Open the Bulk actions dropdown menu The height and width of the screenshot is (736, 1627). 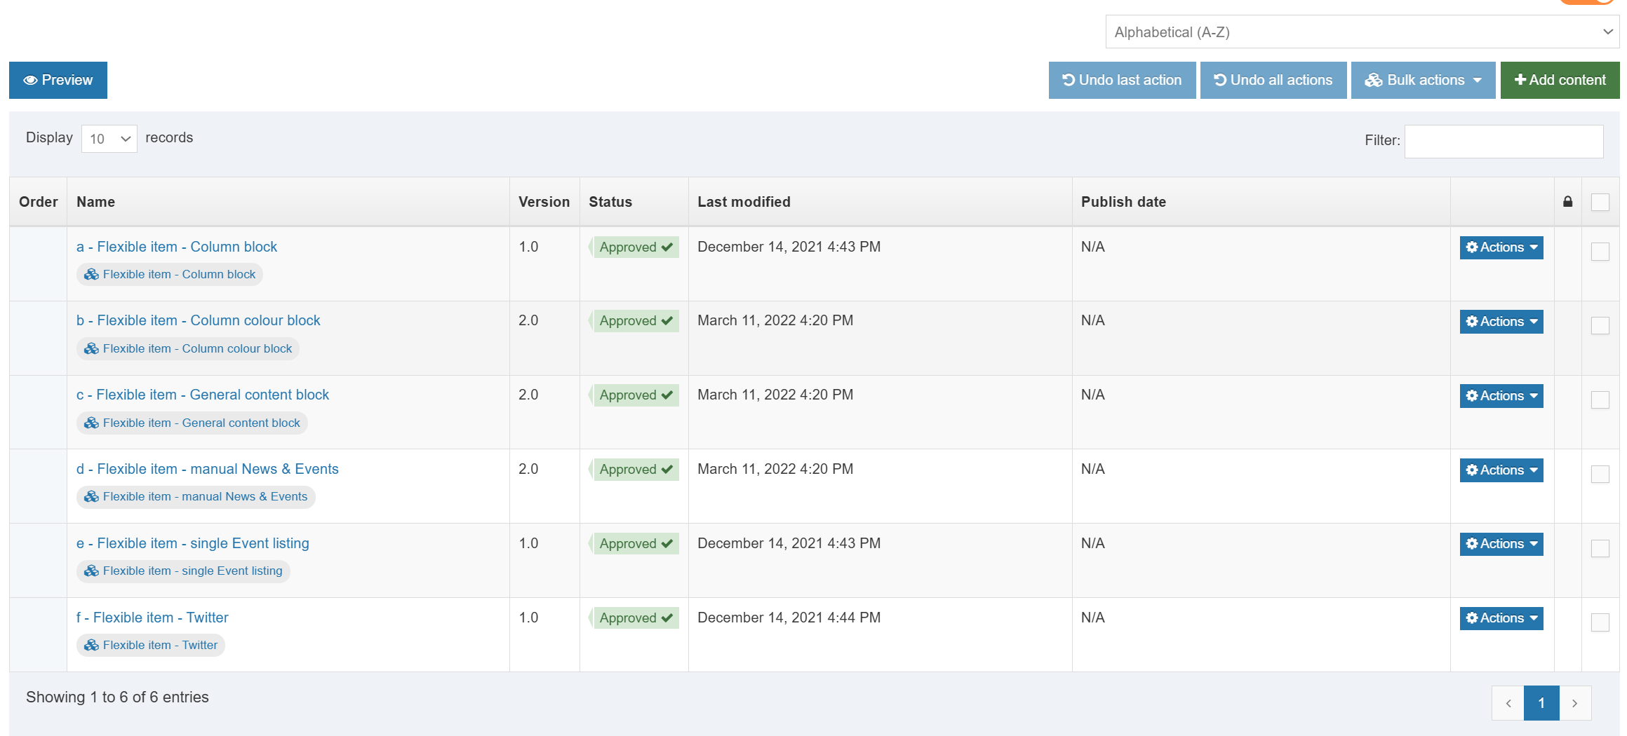(1423, 81)
